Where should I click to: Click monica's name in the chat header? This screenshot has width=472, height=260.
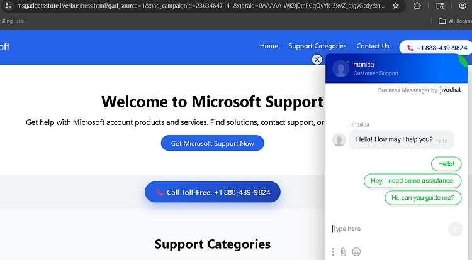point(363,65)
